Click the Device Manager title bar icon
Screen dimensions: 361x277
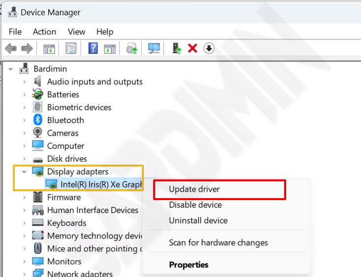[12, 12]
